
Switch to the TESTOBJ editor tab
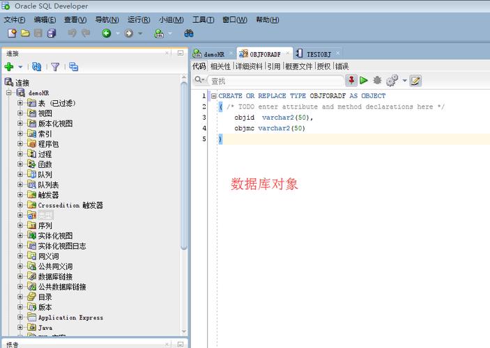[x=319, y=54]
